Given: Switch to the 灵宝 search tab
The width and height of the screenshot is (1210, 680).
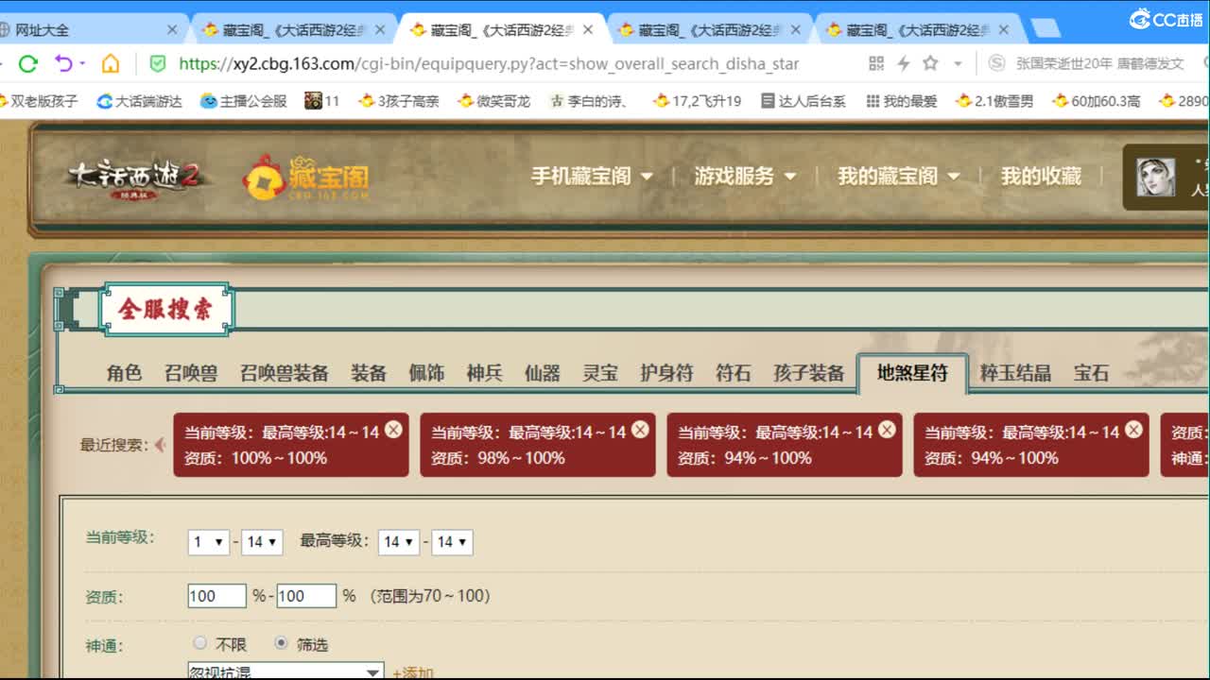Looking at the screenshot, I should click(600, 373).
